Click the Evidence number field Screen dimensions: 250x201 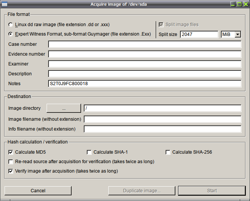coord(145,54)
